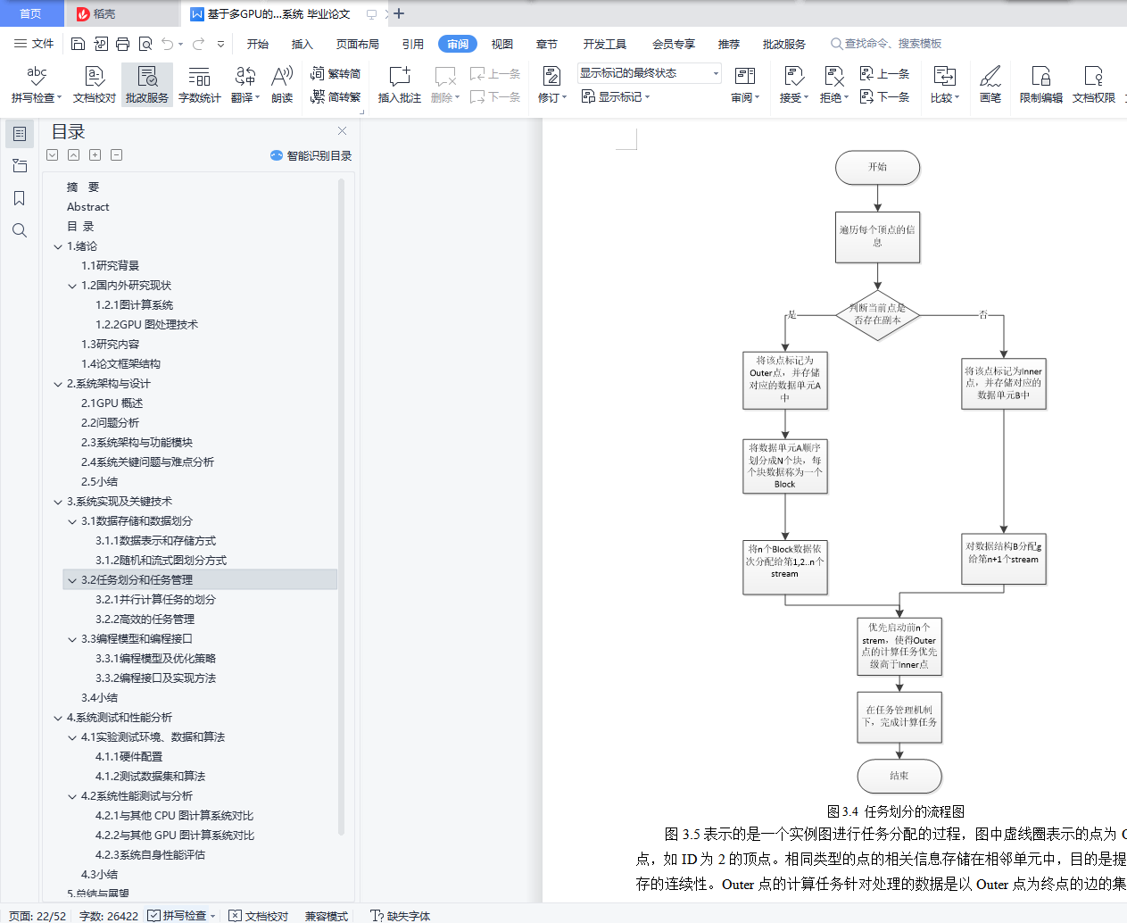1127x923 pixels.
Task: Collapse the 1.绪论 section
Action: [58, 246]
